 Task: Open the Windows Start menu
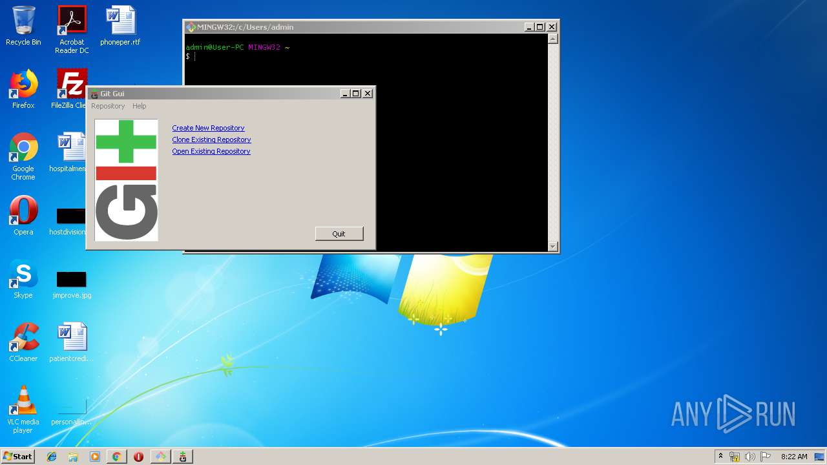(17, 457)
